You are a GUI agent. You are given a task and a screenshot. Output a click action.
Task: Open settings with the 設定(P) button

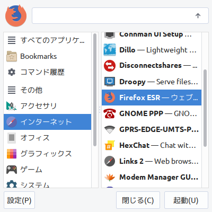[x=19, y=200]
